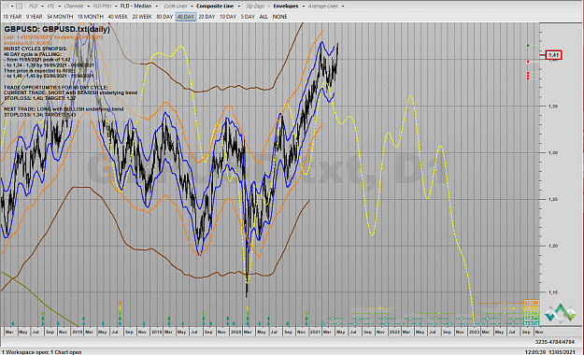Select the highlighted 40 DAY cycle
584x355 pixels.
point(186,17)
